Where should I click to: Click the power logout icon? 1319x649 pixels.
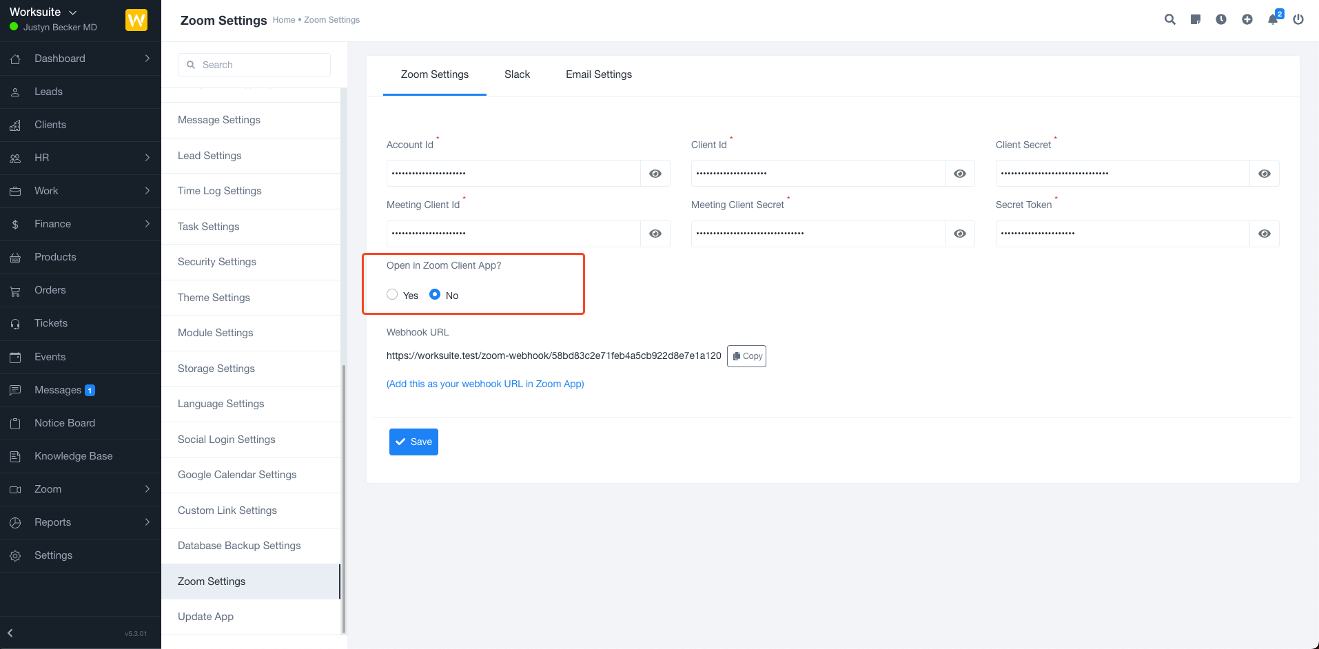pos(1298,19)
